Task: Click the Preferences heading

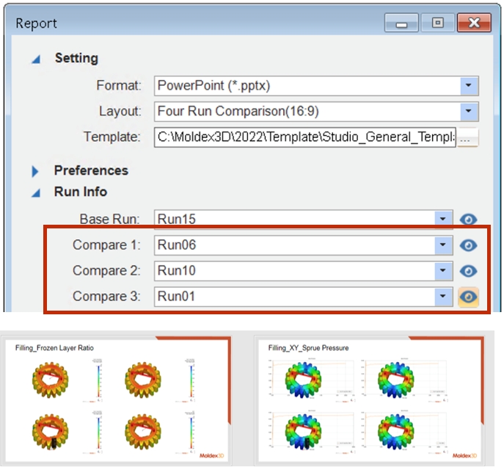Action: pos(91,170)
